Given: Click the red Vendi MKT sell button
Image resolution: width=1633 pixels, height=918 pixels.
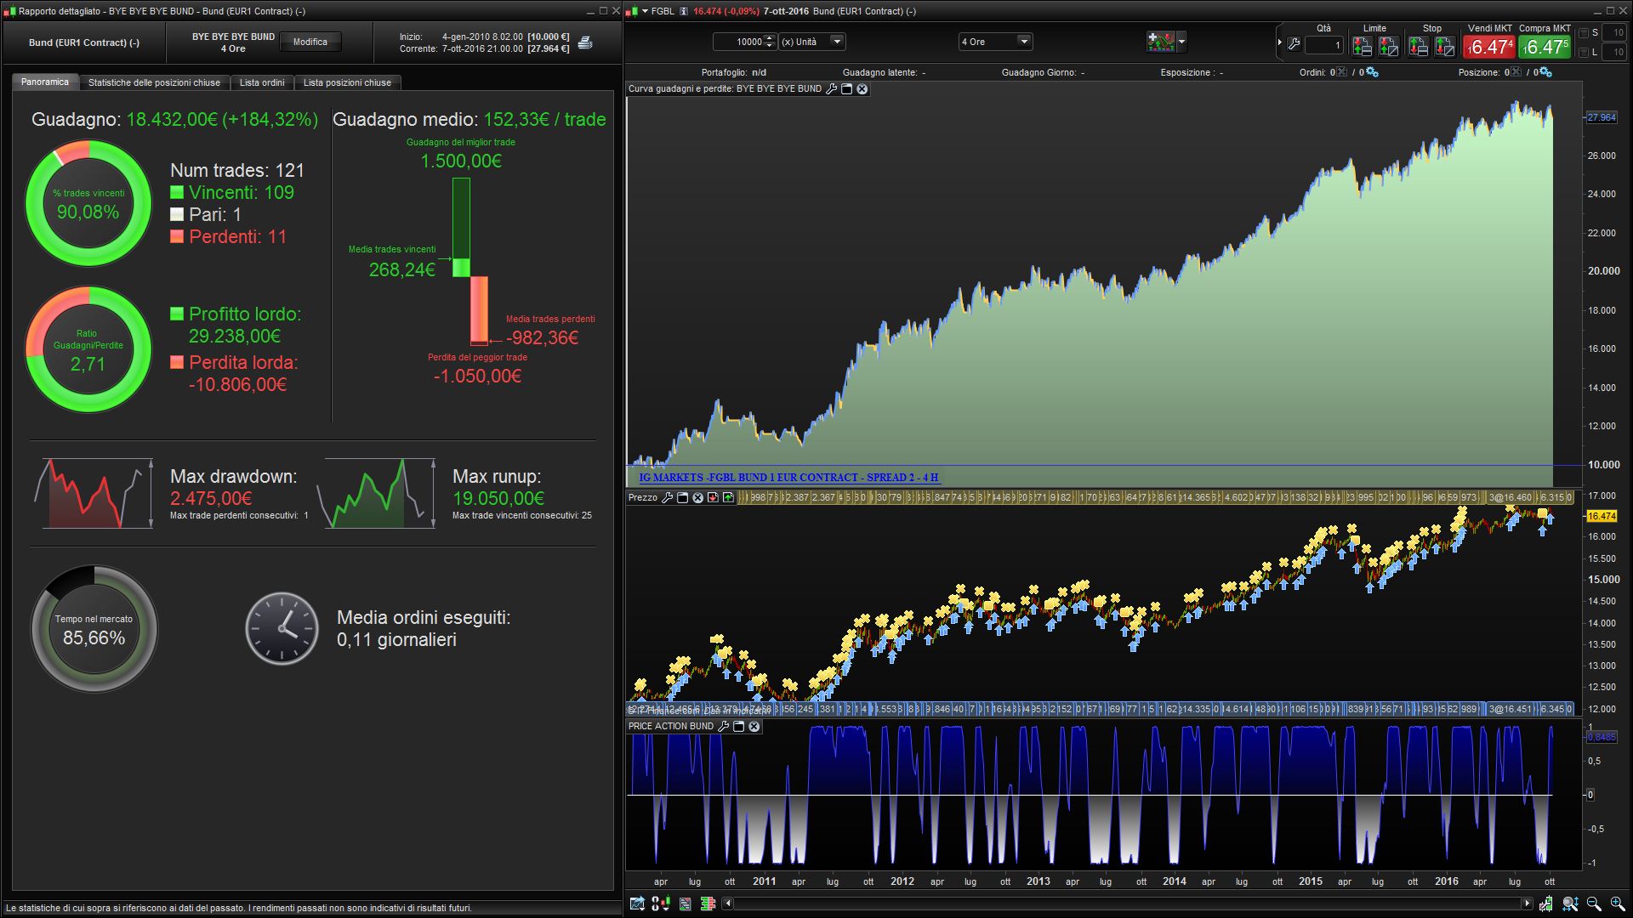Looking at the screenshot, I should pyautogui.click(x=1488, y=46).
